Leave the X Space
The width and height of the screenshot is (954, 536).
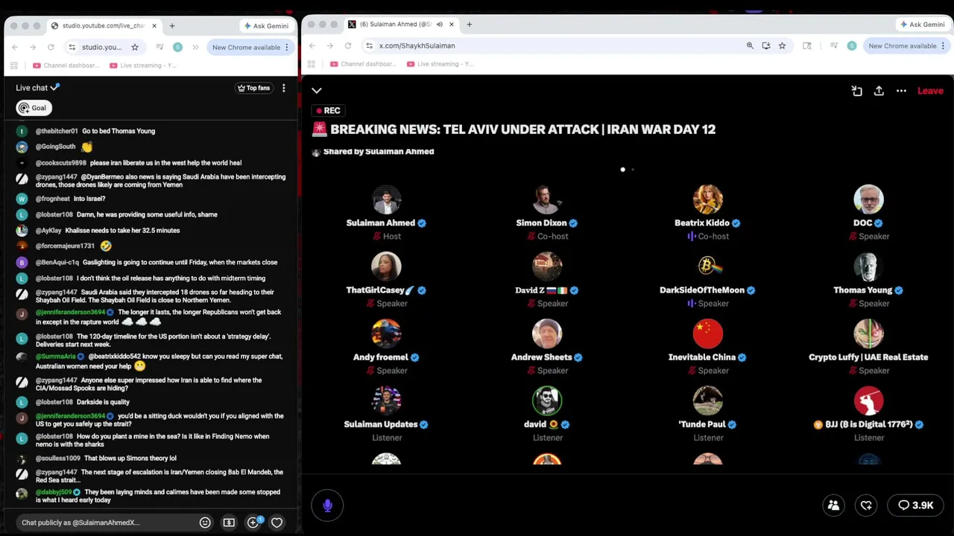pyautogui.click(x=930, y=91)
